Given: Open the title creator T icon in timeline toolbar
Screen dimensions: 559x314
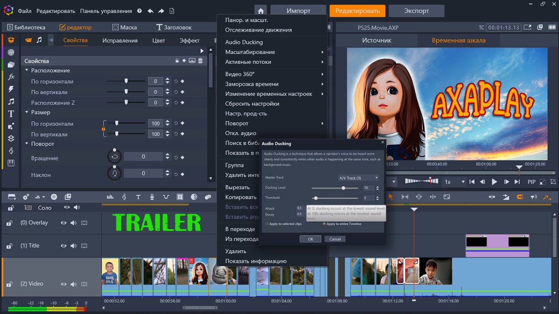Looking at the screenshot, I should [138, 197].
